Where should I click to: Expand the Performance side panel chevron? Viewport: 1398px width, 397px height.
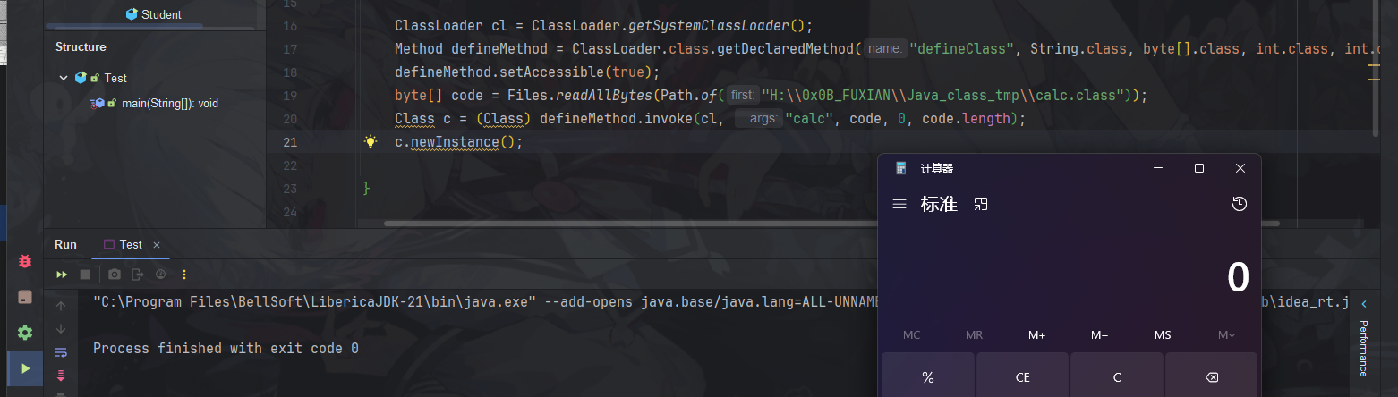pyautogui.click(x=1364, y=304)
